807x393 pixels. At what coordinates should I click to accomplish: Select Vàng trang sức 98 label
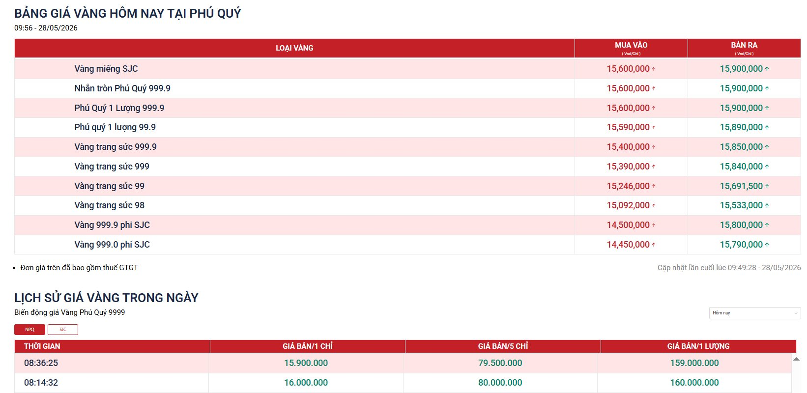[x=109, y=205]
